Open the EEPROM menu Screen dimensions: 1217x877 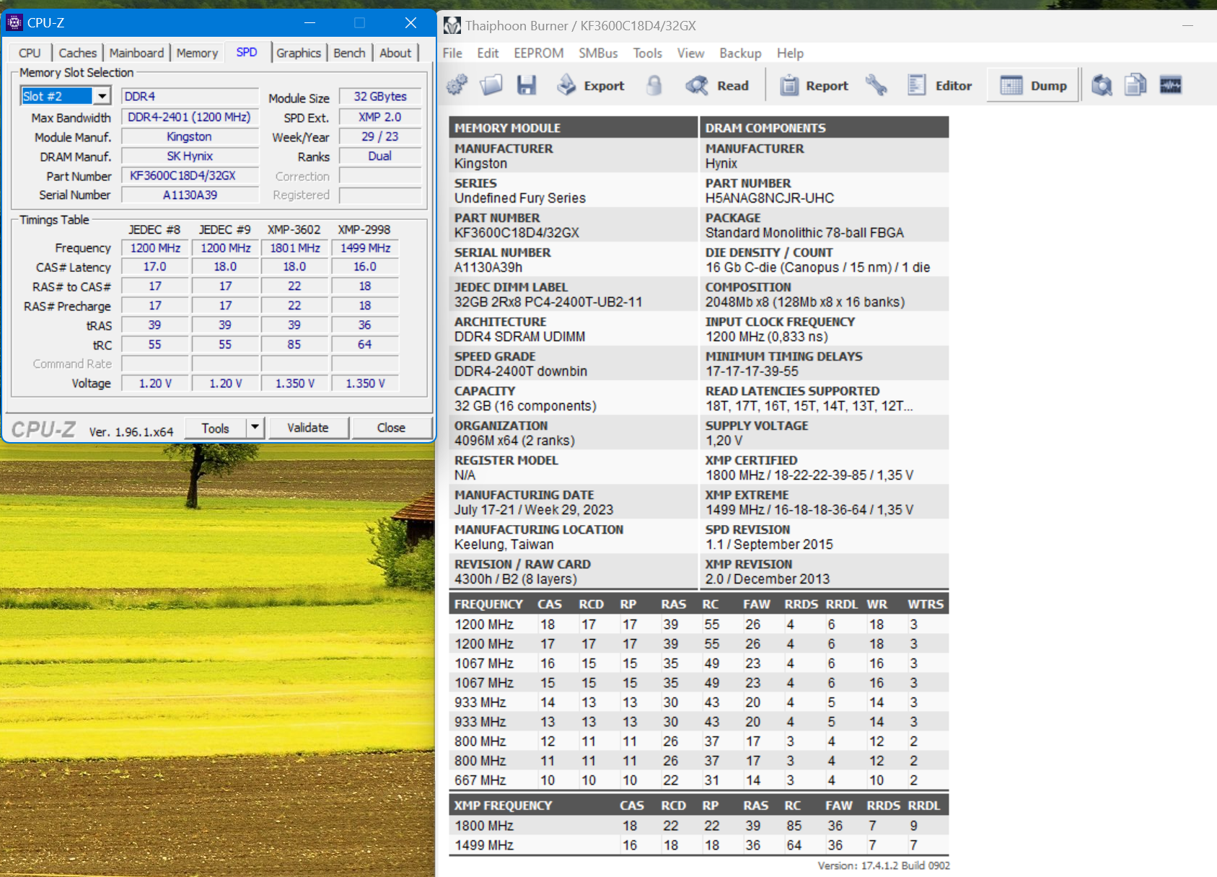click(538, 53)
